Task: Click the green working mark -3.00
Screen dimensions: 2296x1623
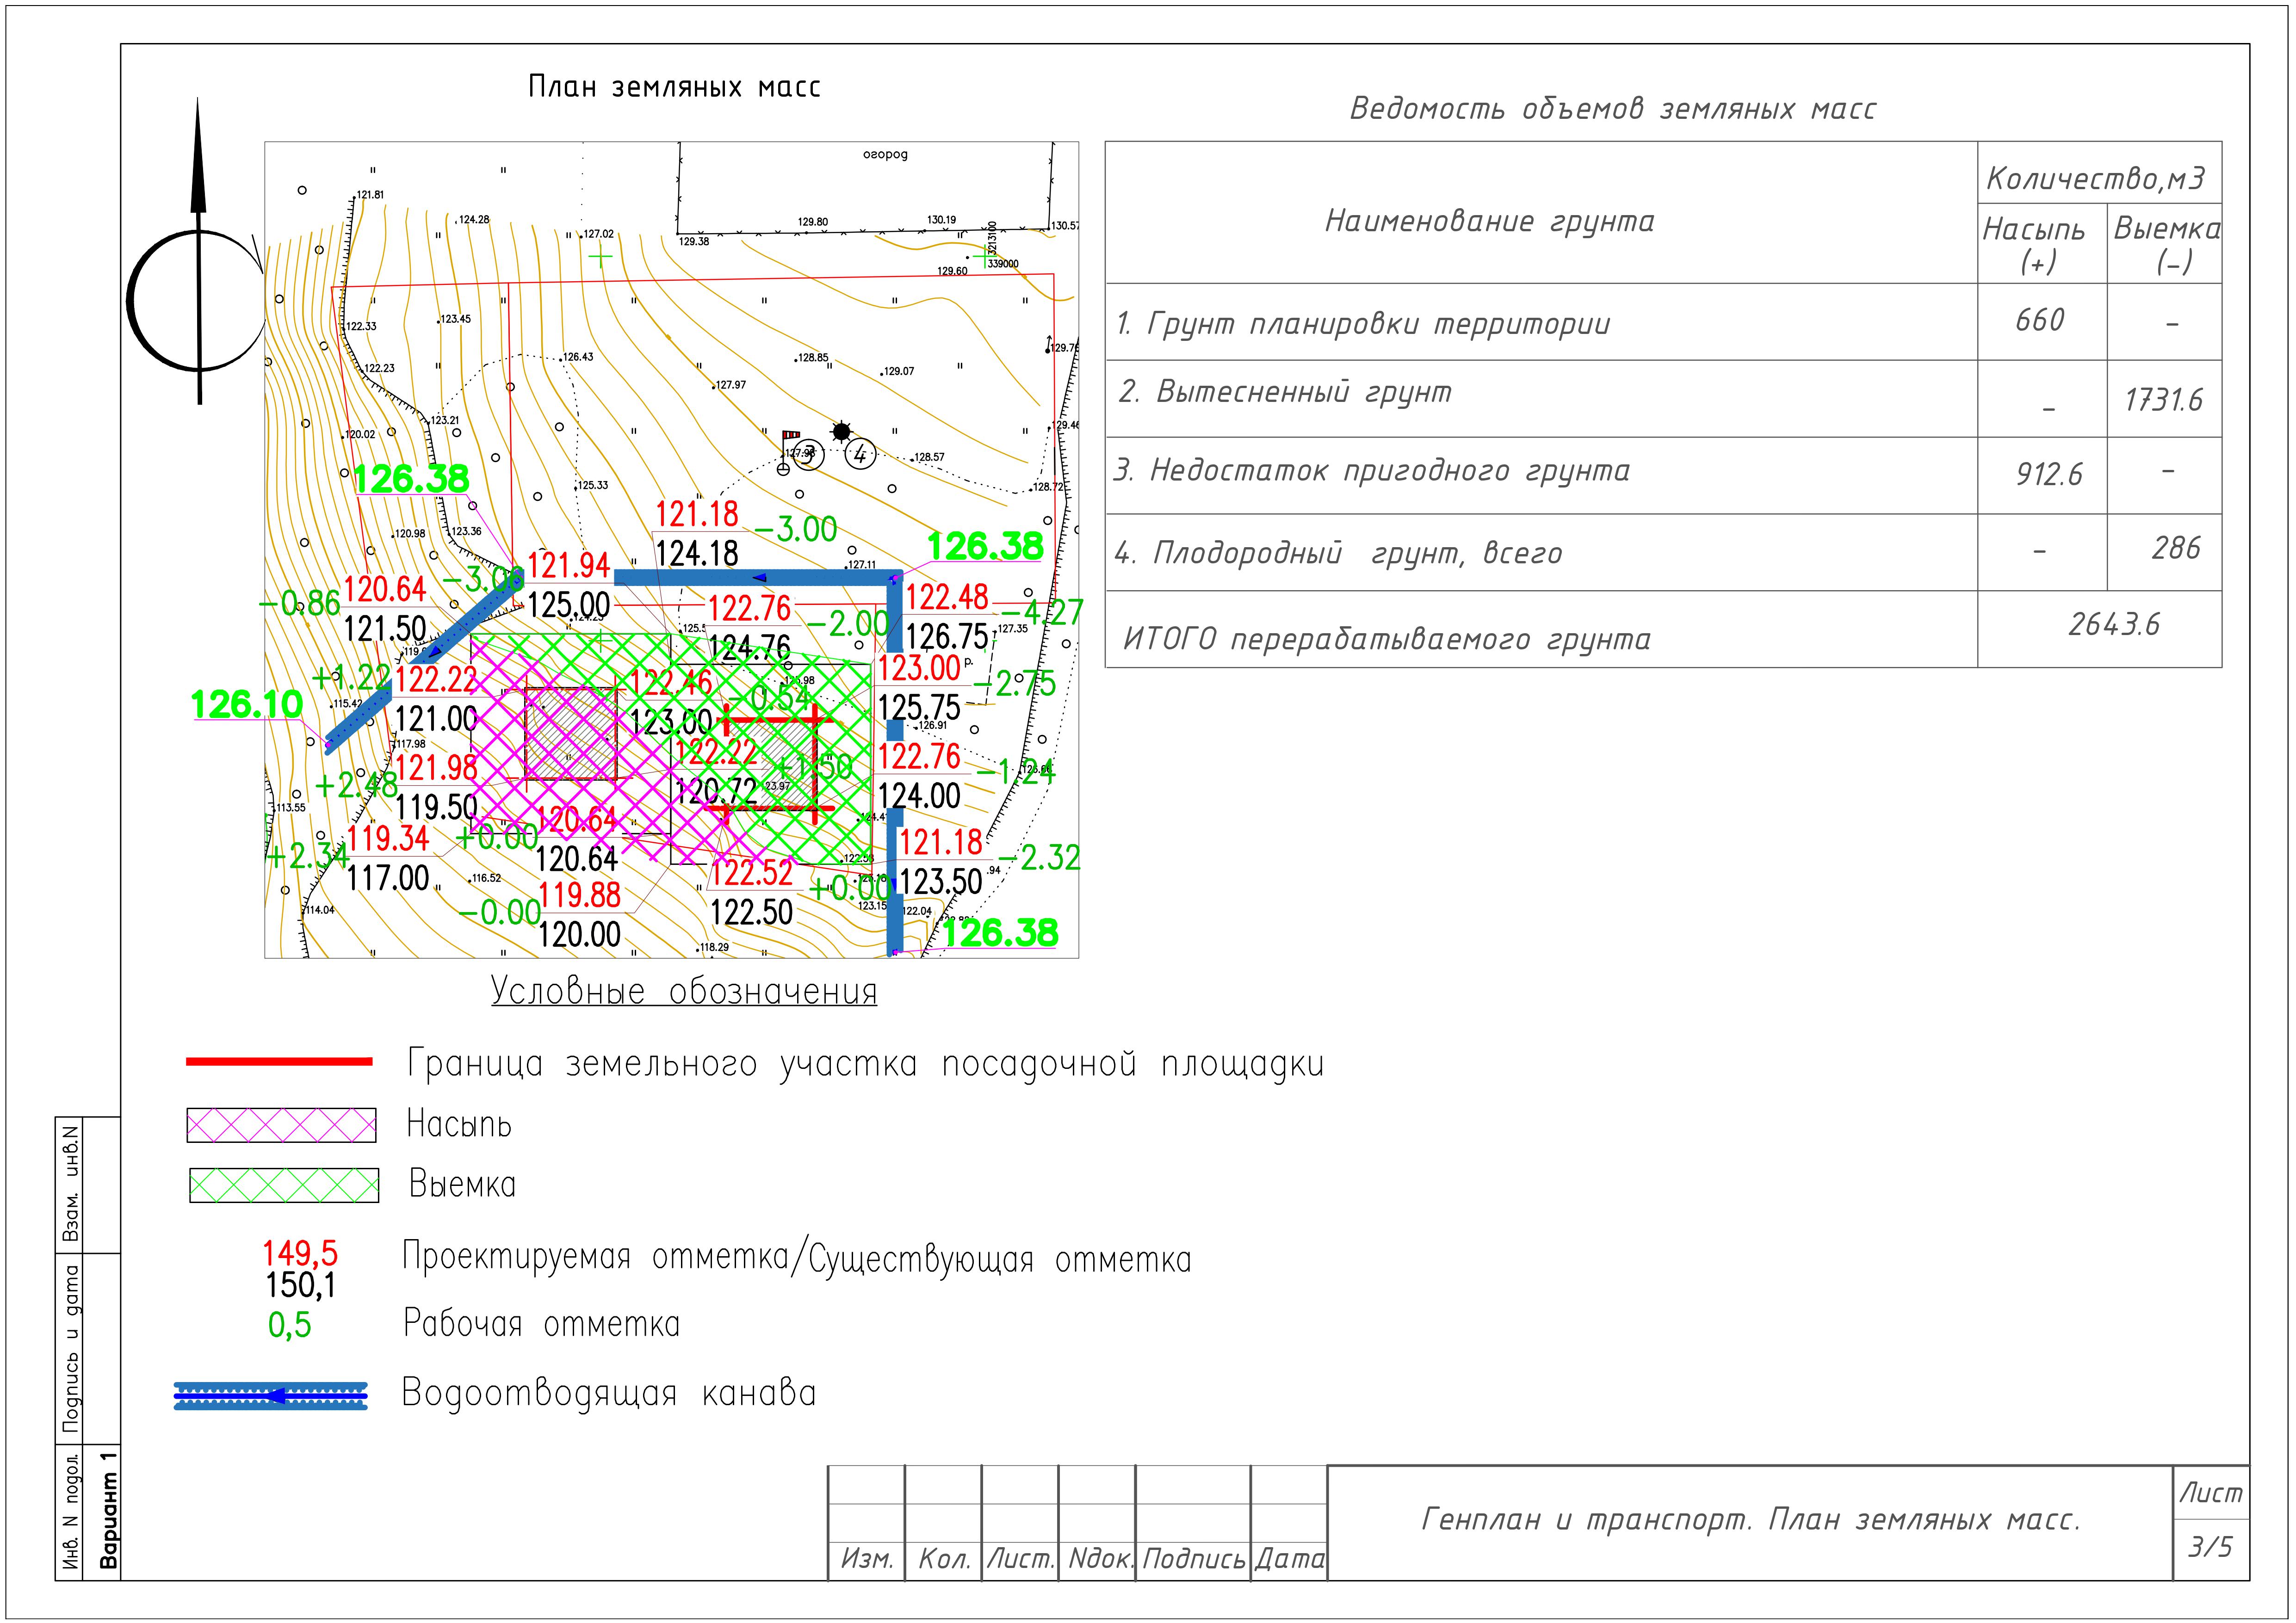Action: pyautogui.click(x=796, y=530)
